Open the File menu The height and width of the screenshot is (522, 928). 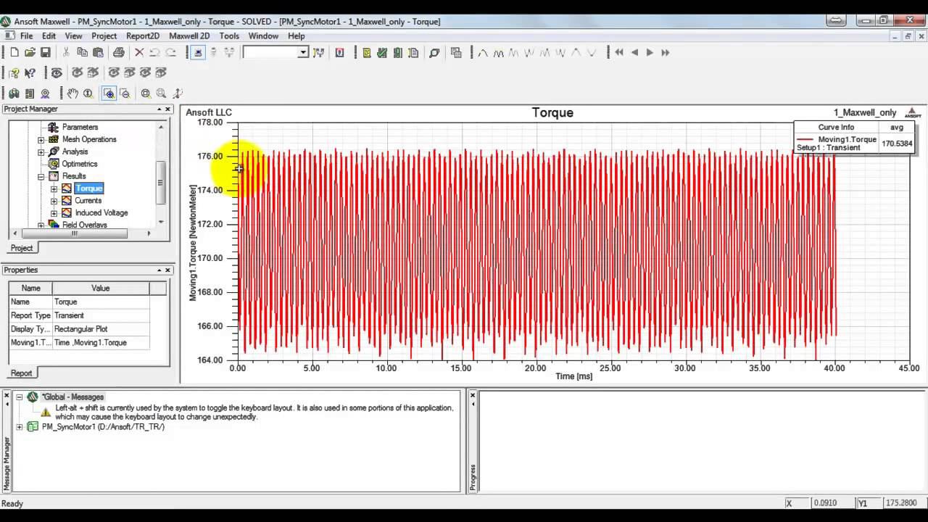27,36
